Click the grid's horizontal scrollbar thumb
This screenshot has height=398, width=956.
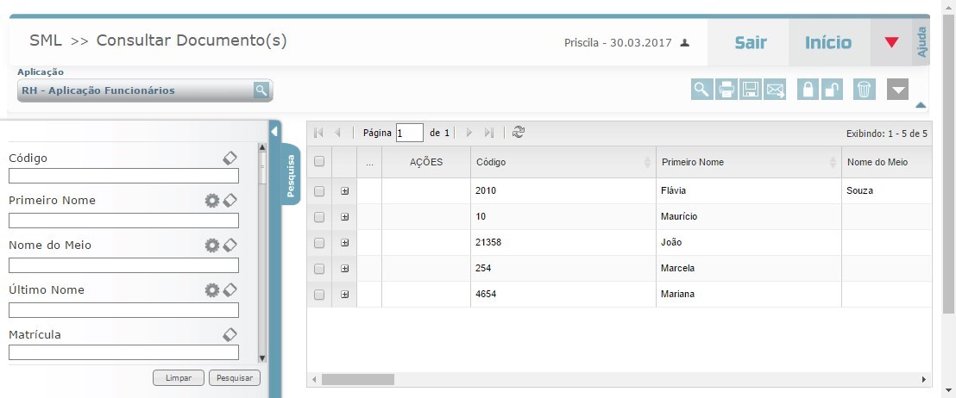(x=357, y=379)
